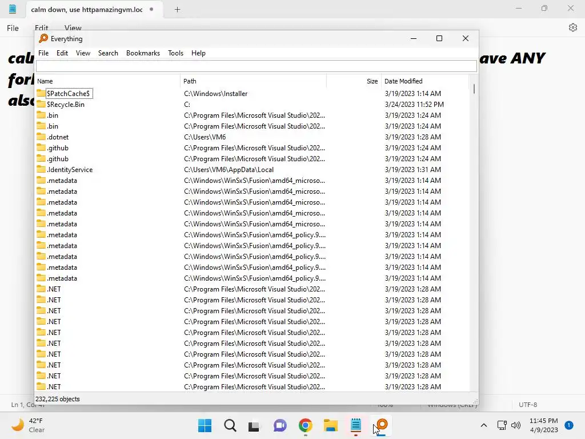Open Notepad settings gear icon
585x439 pixels.
(572, 27)
